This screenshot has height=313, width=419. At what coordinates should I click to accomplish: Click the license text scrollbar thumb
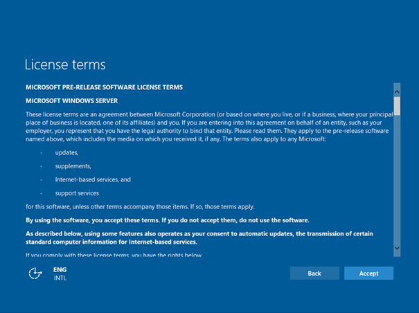pos(397,104)
